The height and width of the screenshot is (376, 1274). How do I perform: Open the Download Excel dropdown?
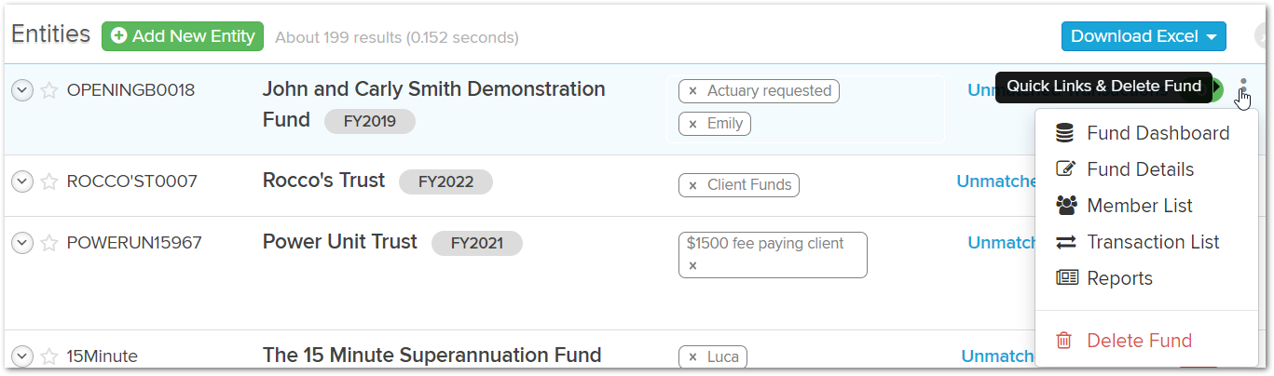(1144, 36)
